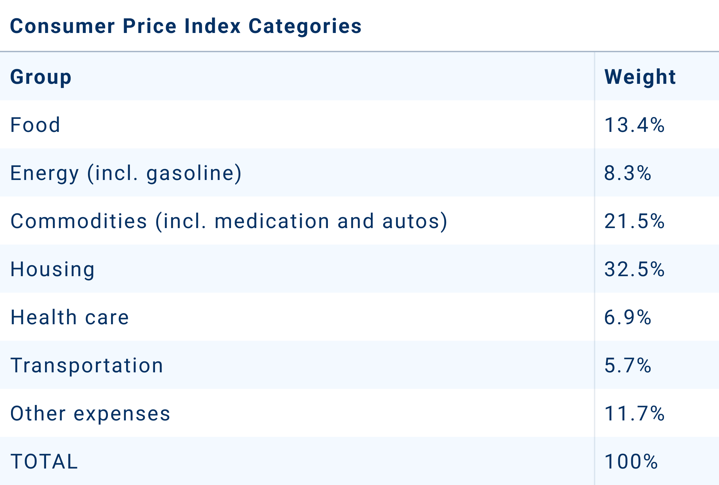Screen dimensions: 719x485
Task: Click the 8.3% weight cell
Action: [x=628, y=173]
